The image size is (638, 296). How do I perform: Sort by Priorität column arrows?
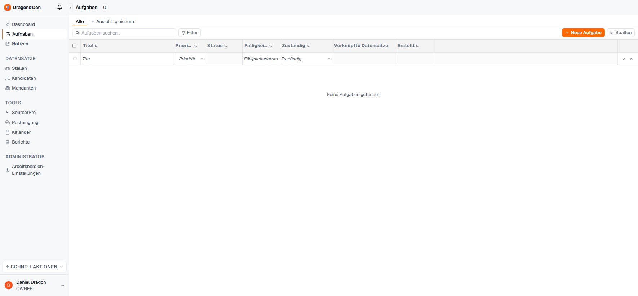pyautogui.click(x=196, y=46)
